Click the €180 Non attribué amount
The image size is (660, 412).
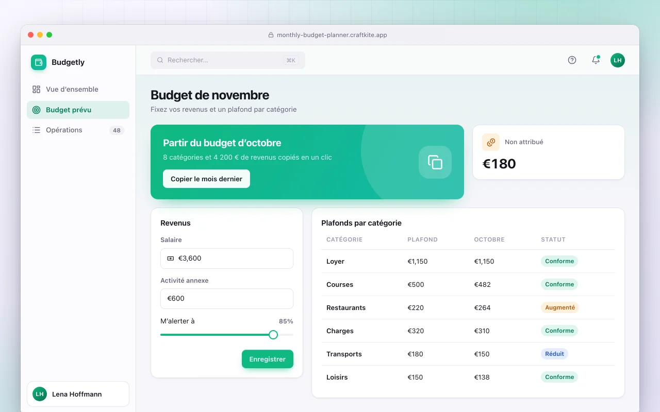pos(499,164)
